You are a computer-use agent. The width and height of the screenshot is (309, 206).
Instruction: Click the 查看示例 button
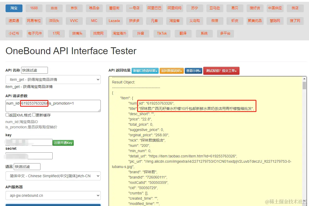193,71
